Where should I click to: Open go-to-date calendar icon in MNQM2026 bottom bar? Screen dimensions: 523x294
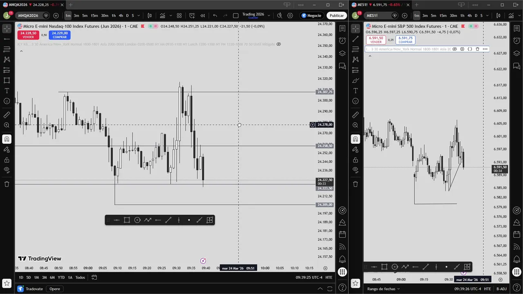(94, 277)
